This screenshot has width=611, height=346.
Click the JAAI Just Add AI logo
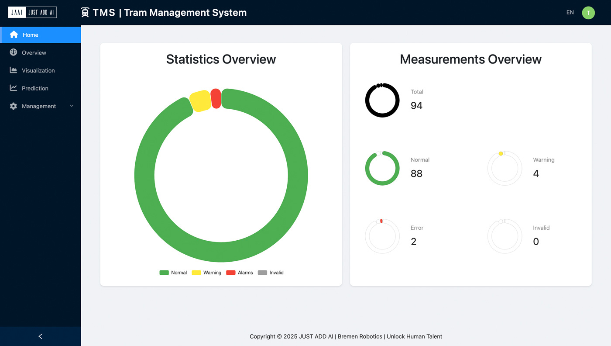pyautogui.click(x=32, y=12)
